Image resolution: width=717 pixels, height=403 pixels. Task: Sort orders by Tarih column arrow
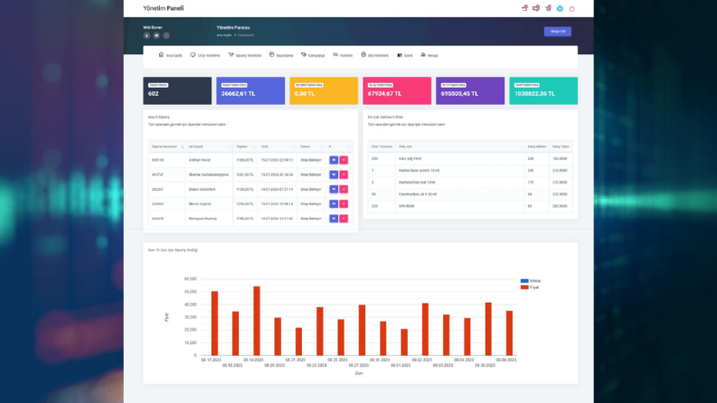tap(293, 146)
